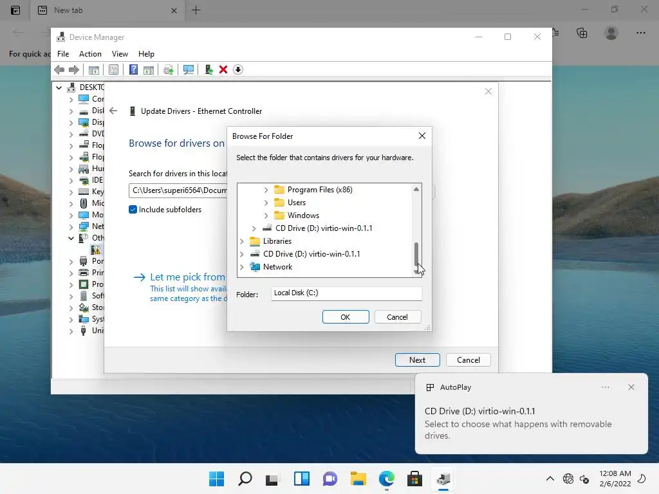Click the Folder name text field
The width and height of the screenshot is (659, 494).
(346, 293)
